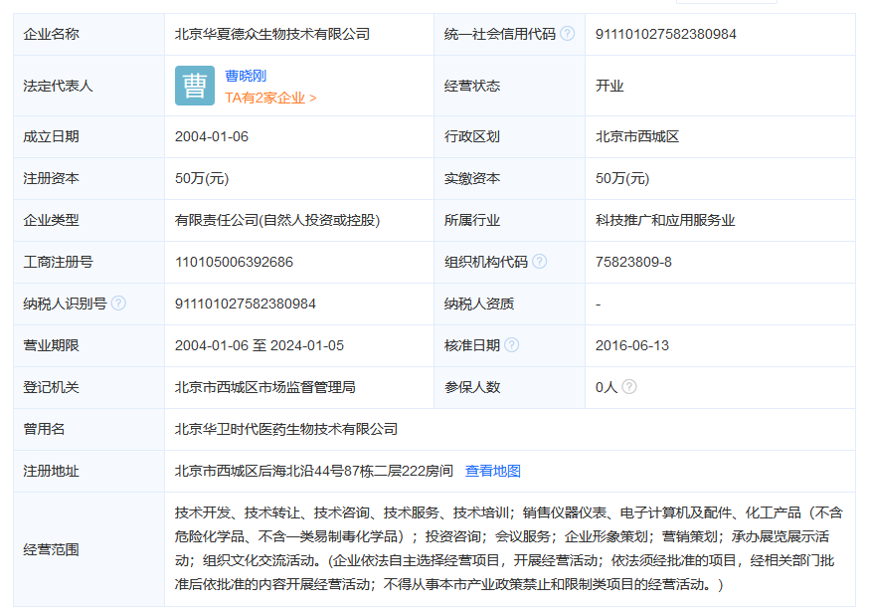Select the 实缴资本 value 50万(元)

tap(622, 178)
